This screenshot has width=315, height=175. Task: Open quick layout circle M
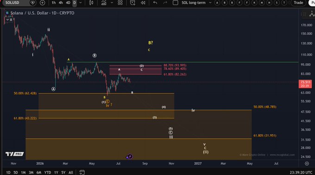262,3
